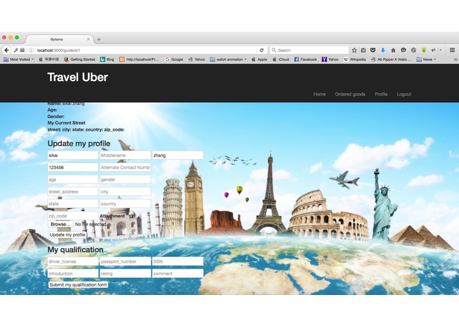Open the iCloud bookmark

coord(281,59)
